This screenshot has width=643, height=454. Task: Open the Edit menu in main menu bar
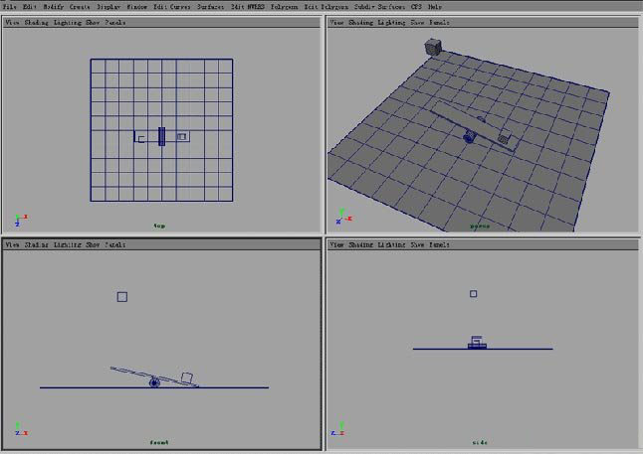click(30, 7)
